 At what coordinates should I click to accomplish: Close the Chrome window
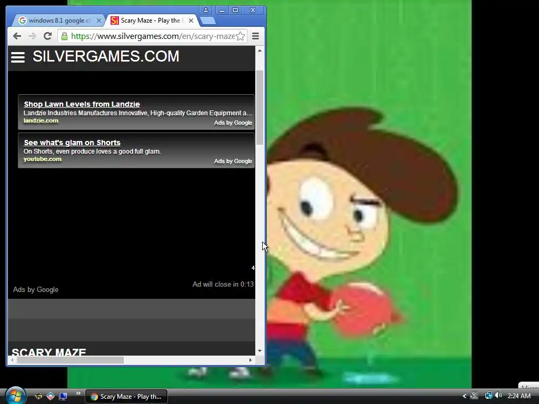[253, 11]
